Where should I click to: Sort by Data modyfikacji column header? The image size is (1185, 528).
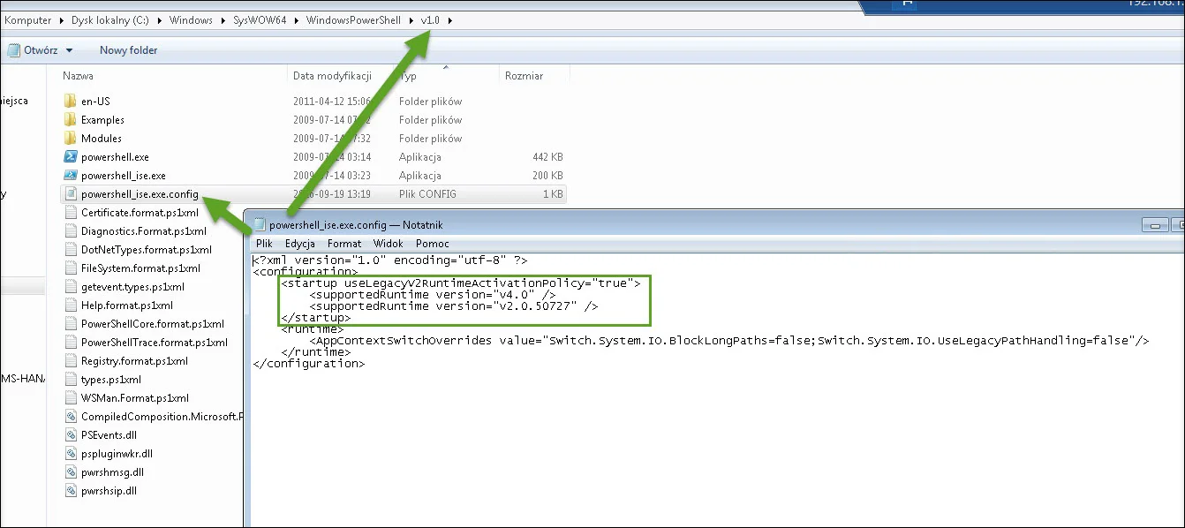coord(331,77)
